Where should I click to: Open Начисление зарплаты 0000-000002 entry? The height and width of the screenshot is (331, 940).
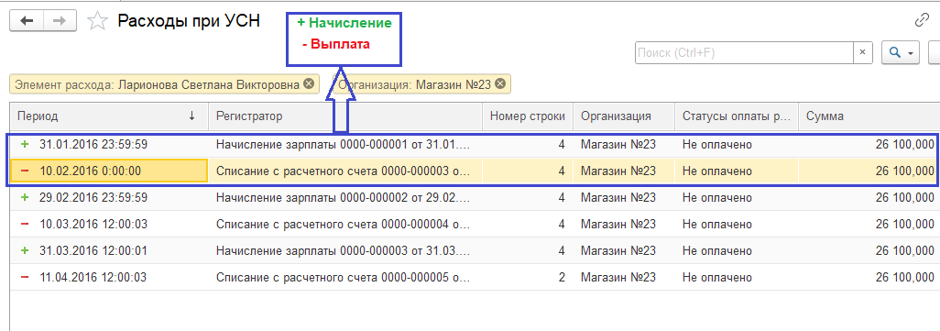[x=344, y=197]
